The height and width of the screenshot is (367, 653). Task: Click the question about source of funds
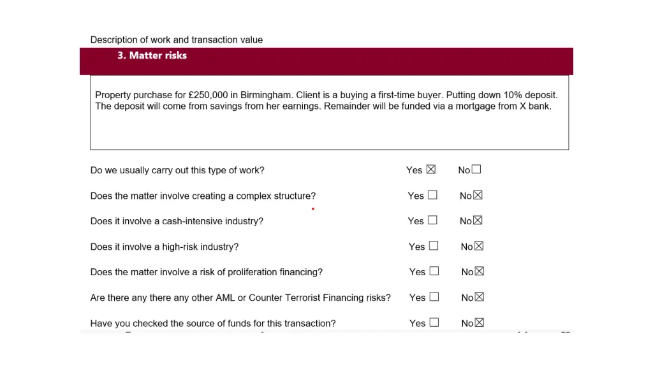pos(213,323)
